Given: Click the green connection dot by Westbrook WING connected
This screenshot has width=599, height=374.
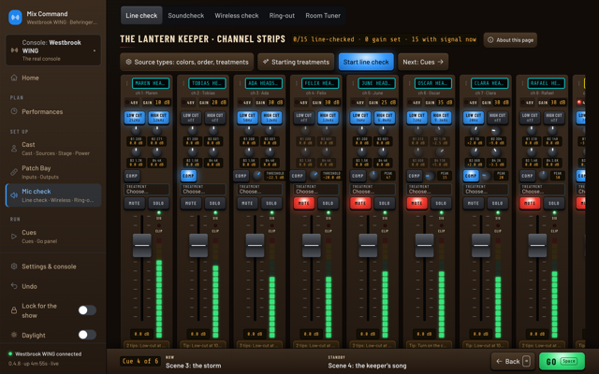Looking at the screenshot, I should 10,353.
